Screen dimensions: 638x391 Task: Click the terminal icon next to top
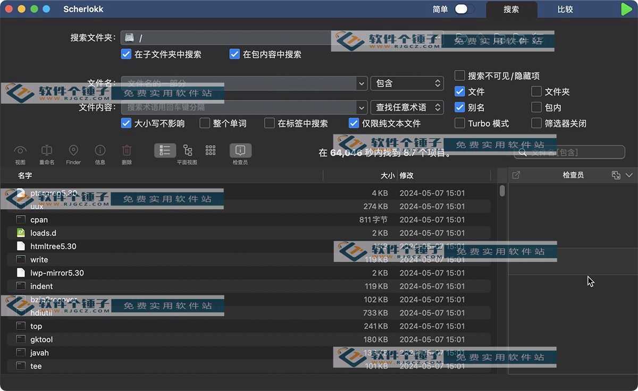pos(21,326)
